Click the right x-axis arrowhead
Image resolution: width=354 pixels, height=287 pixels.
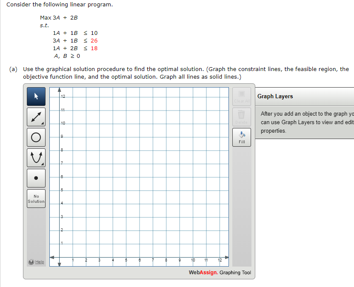pos(227,257)
